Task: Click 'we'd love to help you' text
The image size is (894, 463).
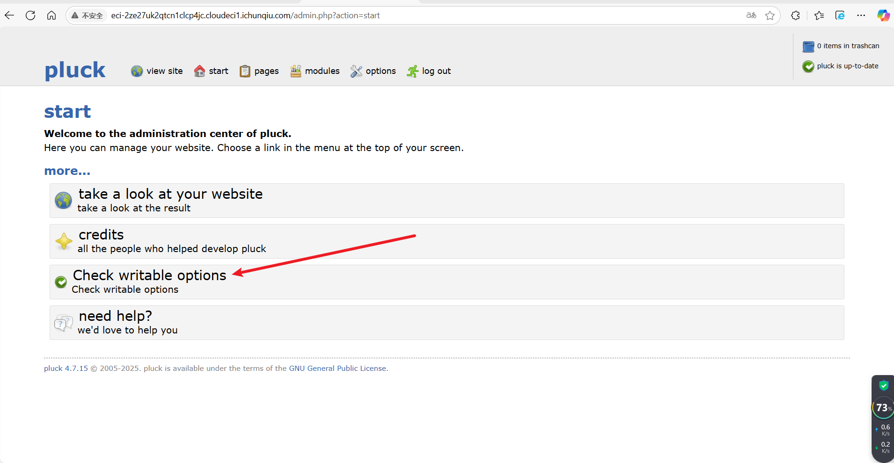Action: (x=128, y=330)
